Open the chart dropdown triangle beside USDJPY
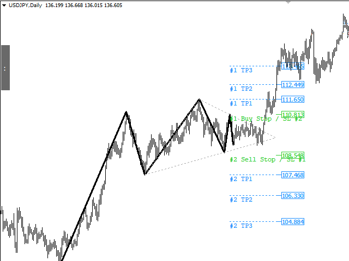The height and width of the screenshot is (261, 349). [4, 5]
